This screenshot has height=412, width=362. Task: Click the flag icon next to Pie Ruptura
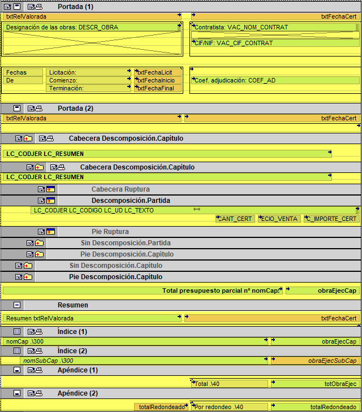pyautogui.click(x=51, y=232)
